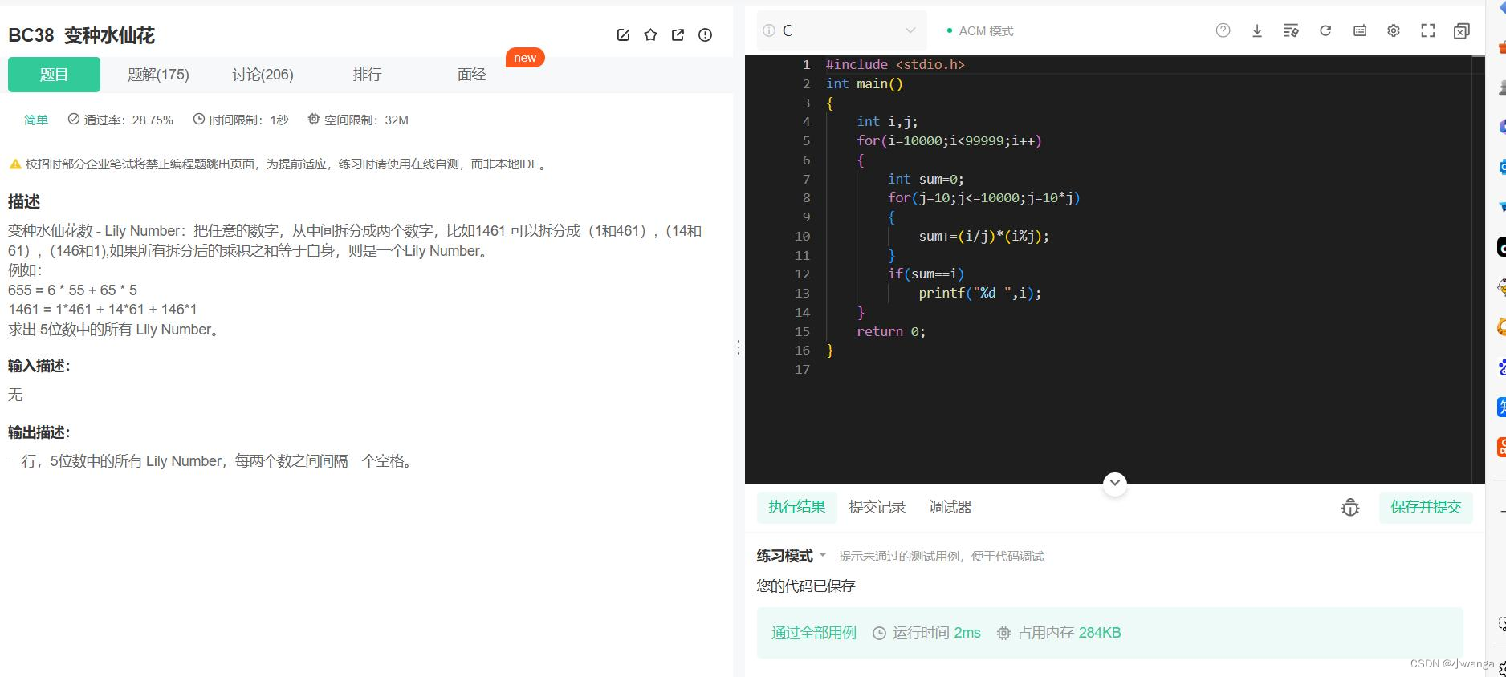Click the 简单 difficulty tag
Screen dimensions: 1506x677
click(x=36, y=120)
